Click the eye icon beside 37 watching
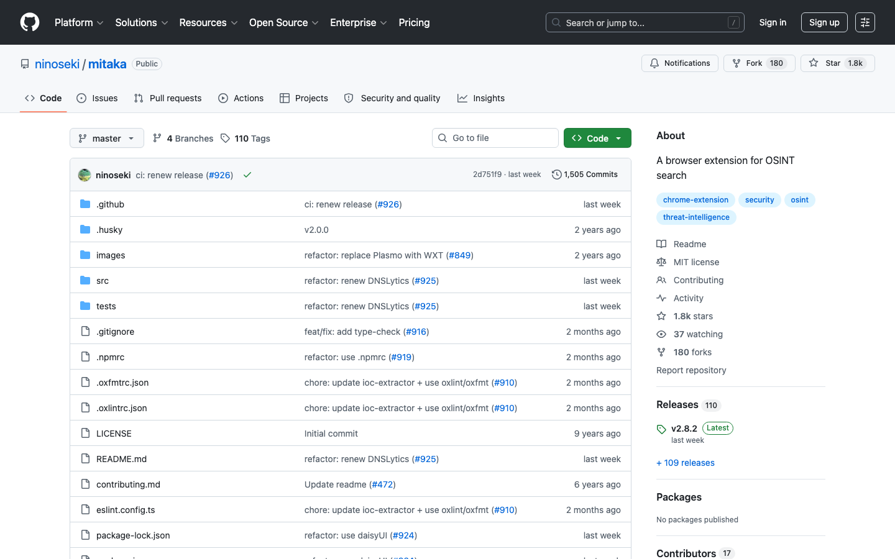Viewport: 895px width, 559px height. coord(661,334)
